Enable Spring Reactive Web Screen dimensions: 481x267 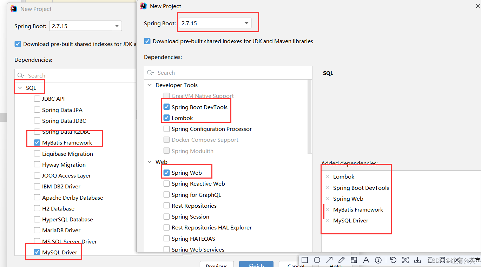coord(167,183)
